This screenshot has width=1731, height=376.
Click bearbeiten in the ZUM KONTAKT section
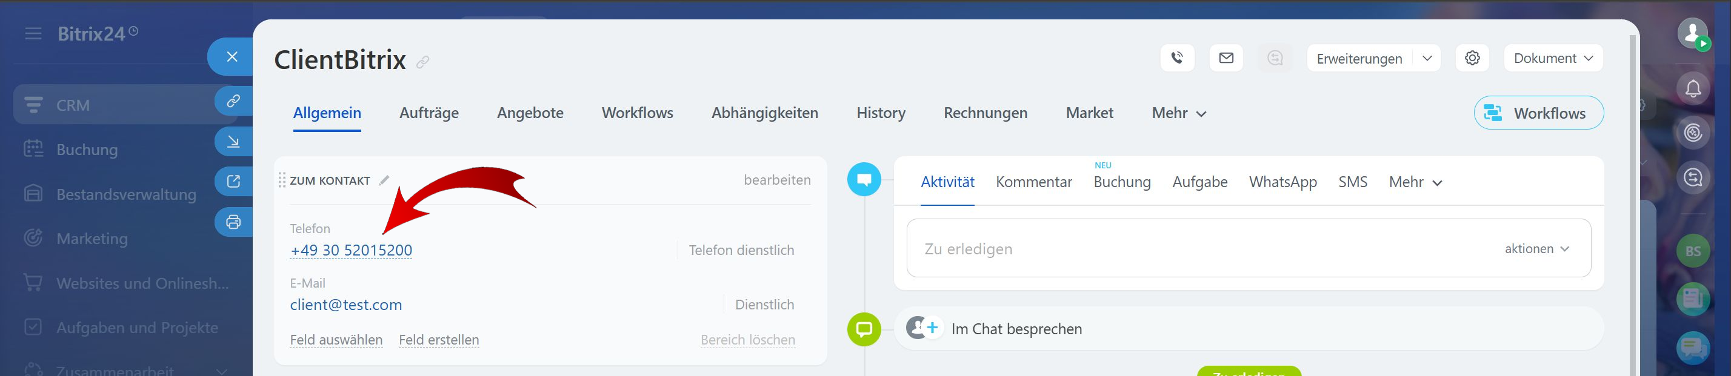[777, 180]
